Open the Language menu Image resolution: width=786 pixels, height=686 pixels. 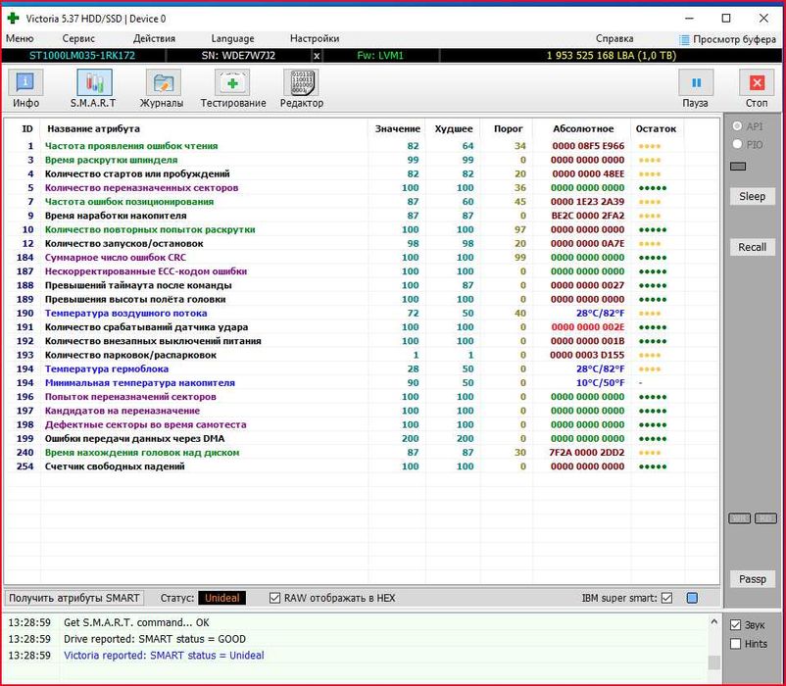click(232, 38)
